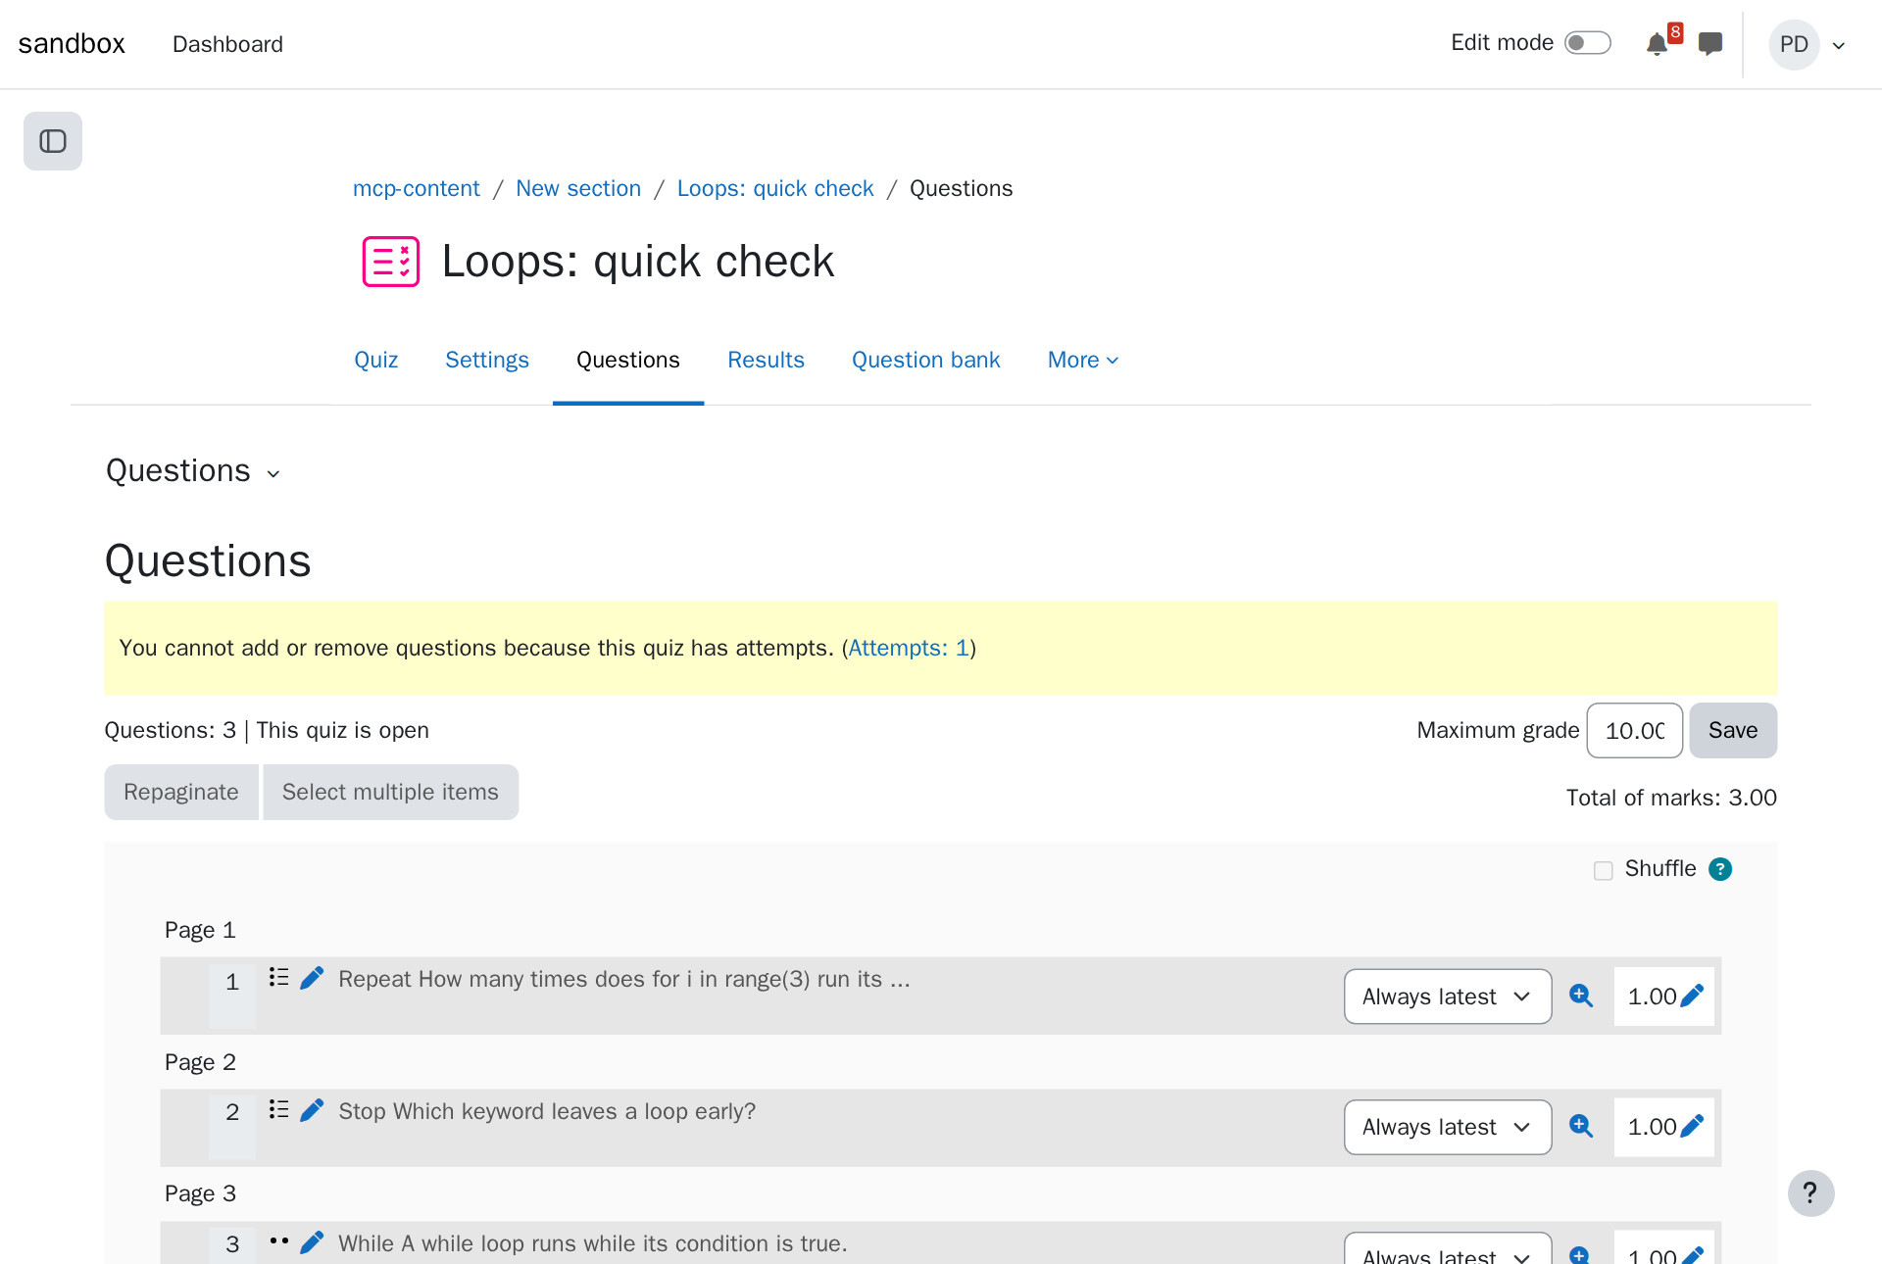Viewport: 1882px width, 1264px height.
Task: Open Loops: quick check breadcrumb link
Action: pyautogui.click(x=775, y=188)
